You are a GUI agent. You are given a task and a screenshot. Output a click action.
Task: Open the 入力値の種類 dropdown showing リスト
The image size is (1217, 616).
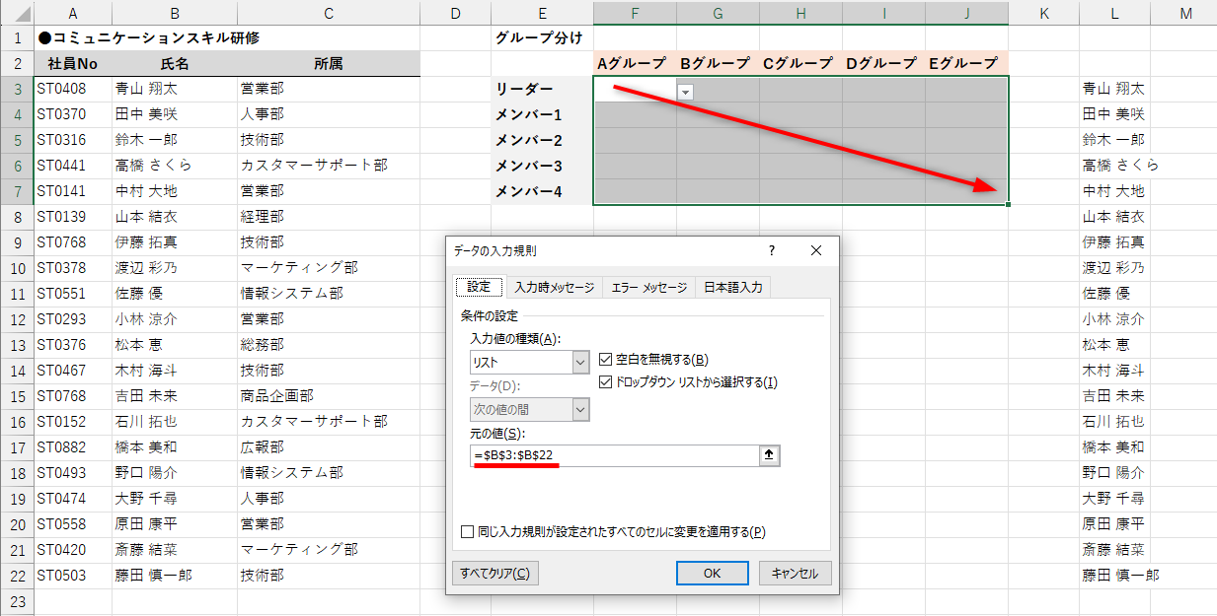[582, 363]
